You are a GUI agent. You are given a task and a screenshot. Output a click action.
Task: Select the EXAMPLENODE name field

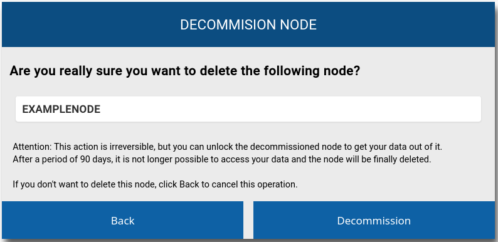(248, 109)
